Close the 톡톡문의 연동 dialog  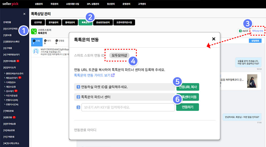214,39
